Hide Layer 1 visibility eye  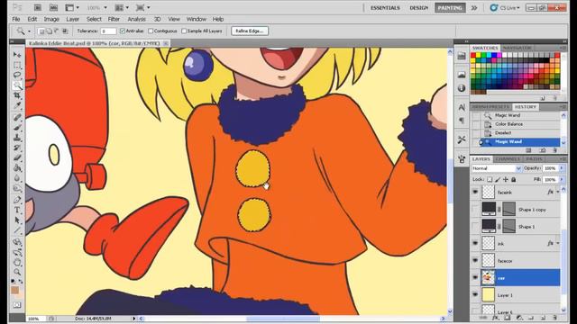pos(475,295)
